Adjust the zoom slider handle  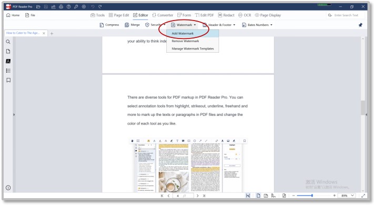312,196
